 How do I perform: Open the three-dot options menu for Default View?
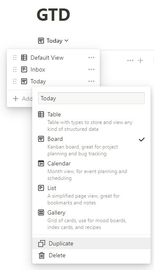pos(91,58)
